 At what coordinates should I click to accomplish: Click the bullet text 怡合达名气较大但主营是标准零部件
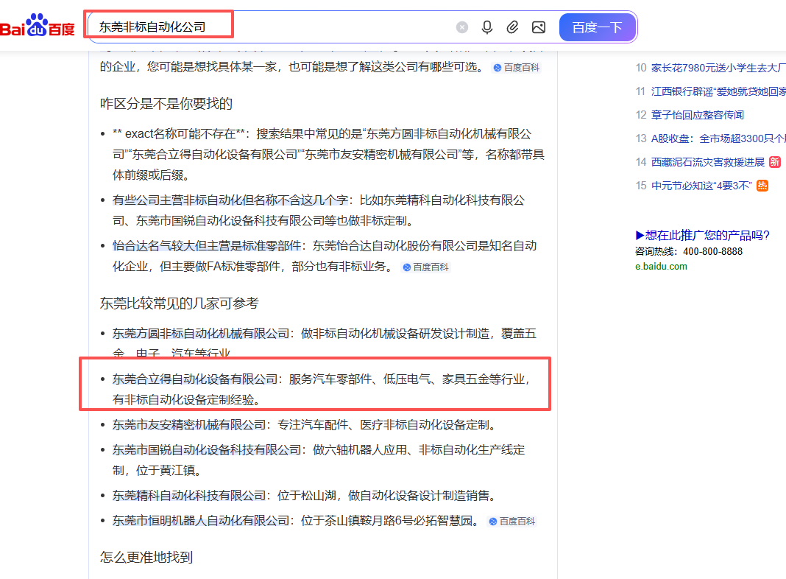click(207, 246)
